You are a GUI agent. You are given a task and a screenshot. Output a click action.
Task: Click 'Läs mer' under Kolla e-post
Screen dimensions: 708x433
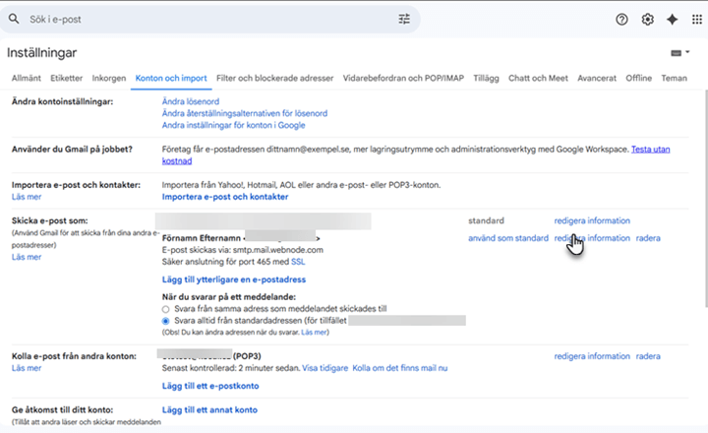pyautogui.click(x=27, y=368)
